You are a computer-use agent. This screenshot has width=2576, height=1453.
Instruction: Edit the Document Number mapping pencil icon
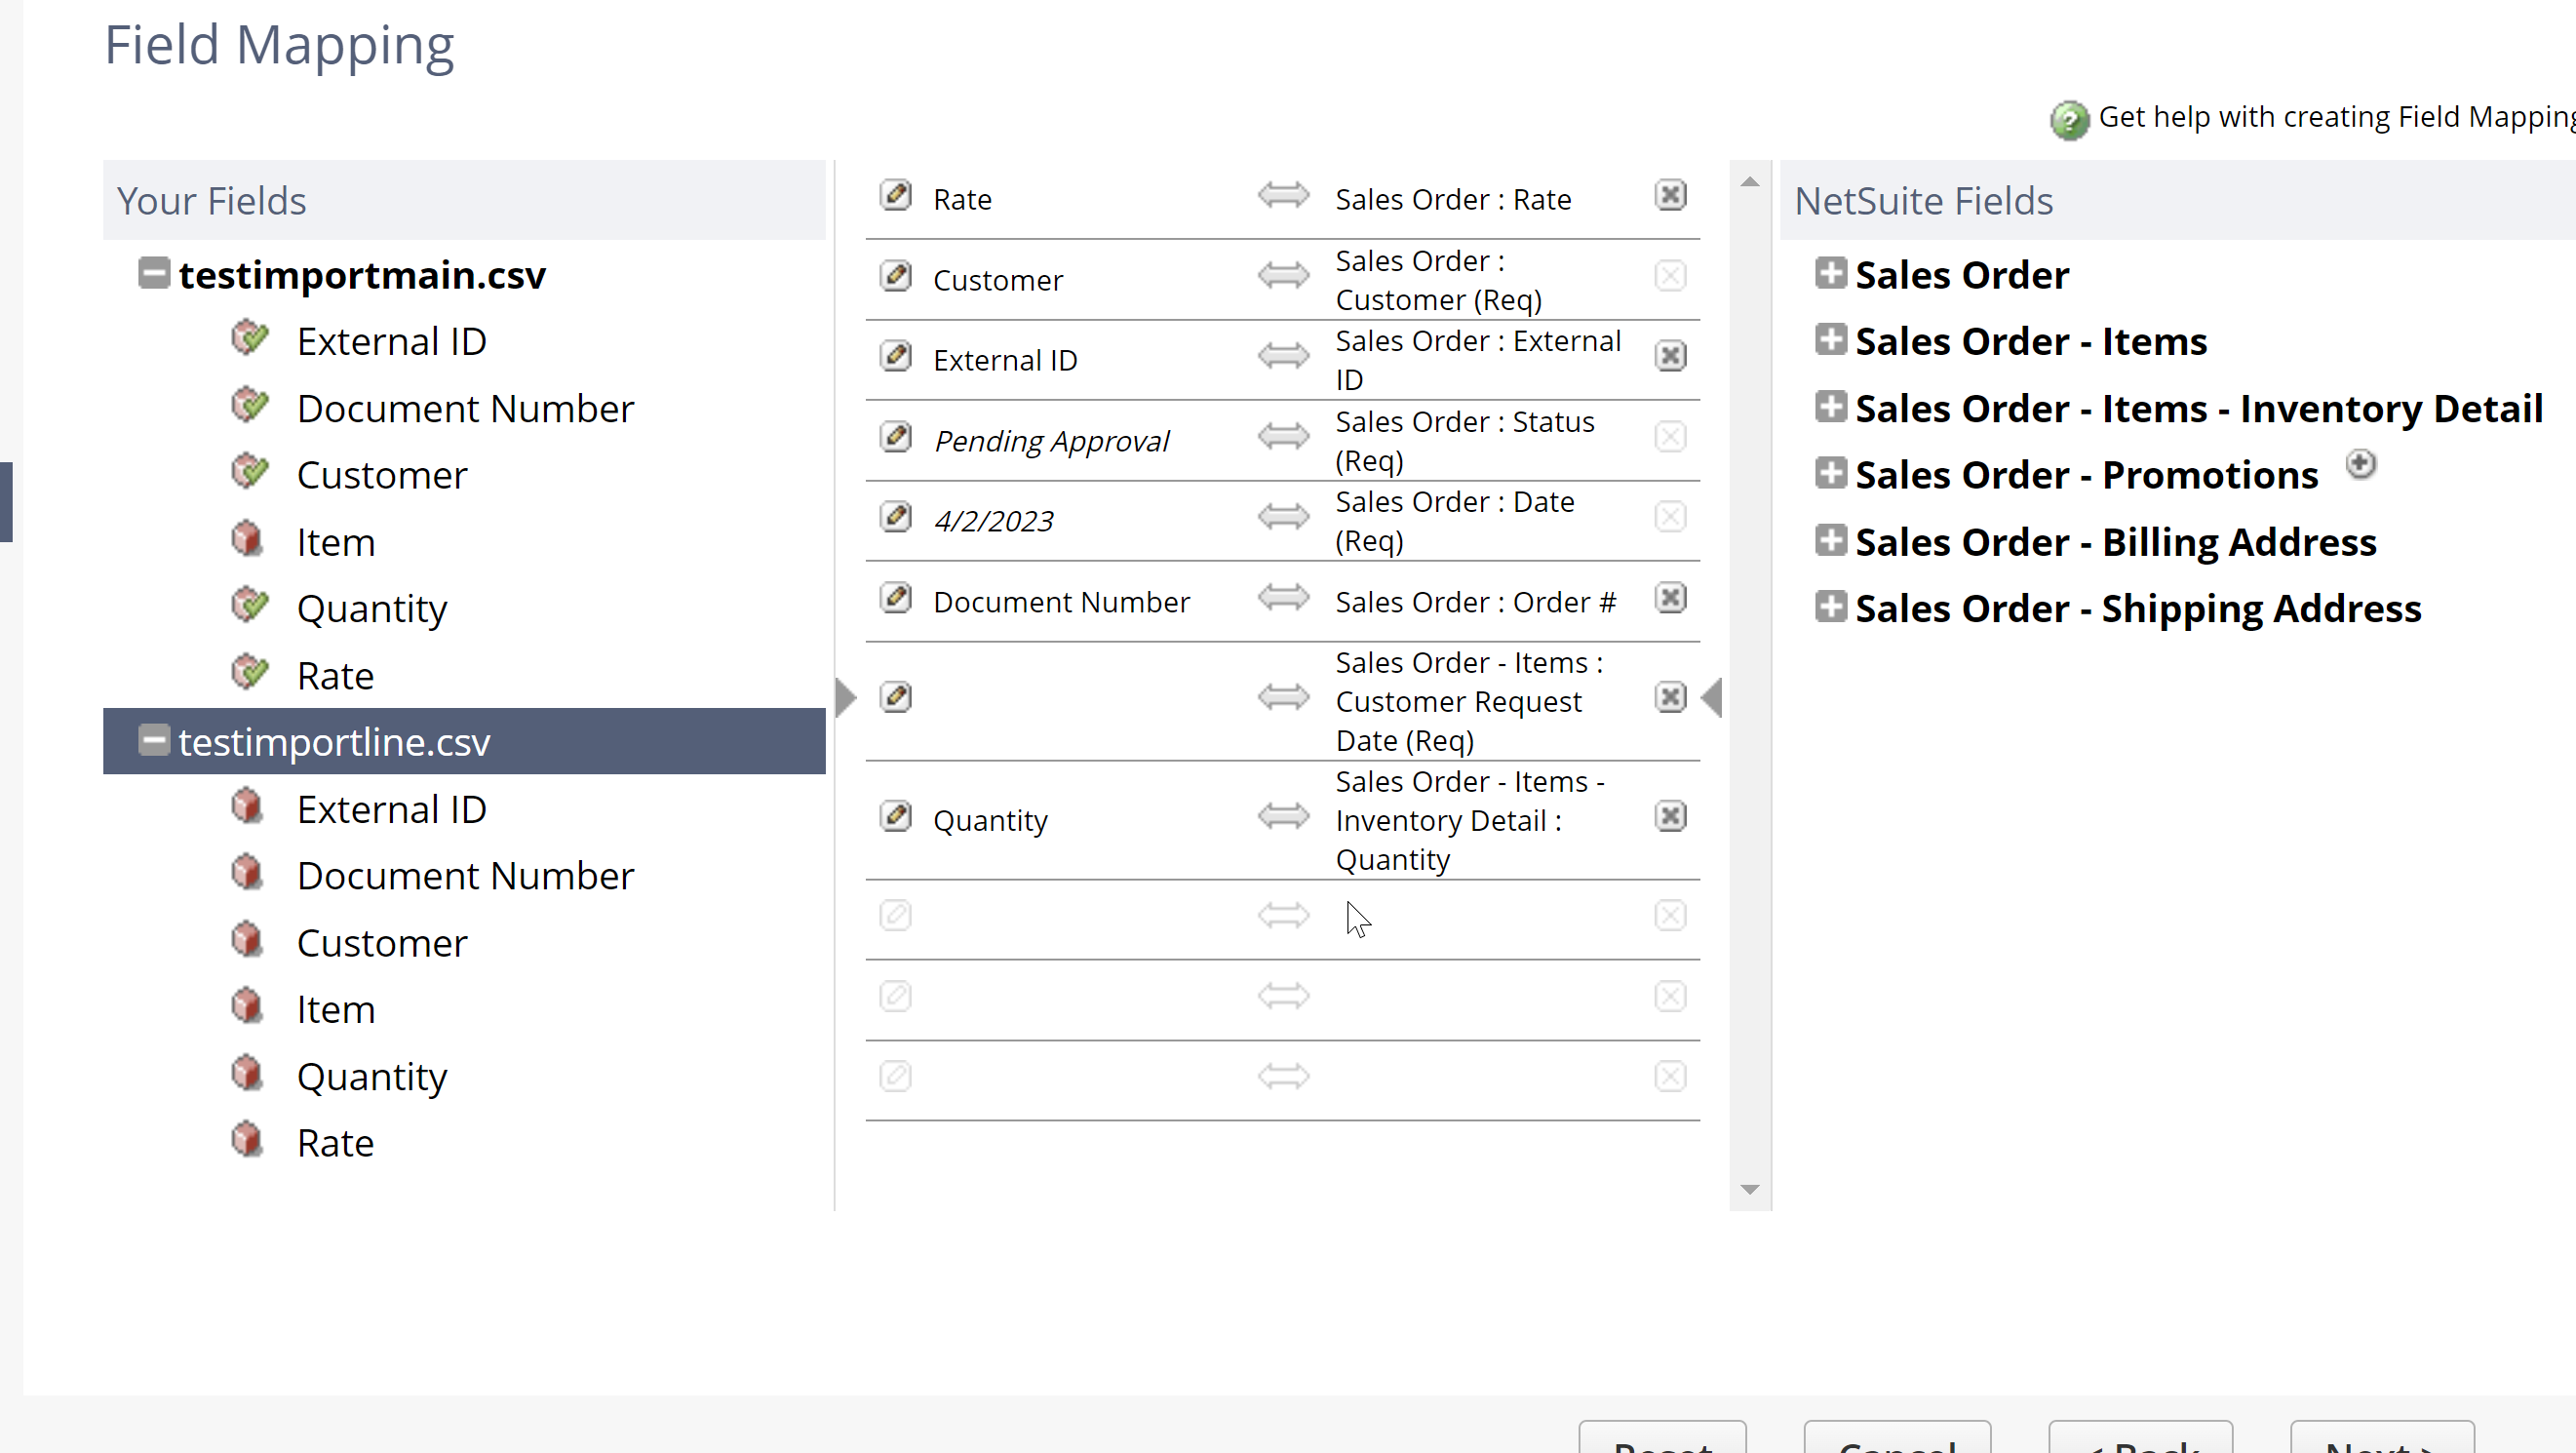pyautogui.click(x=895, y=598)
